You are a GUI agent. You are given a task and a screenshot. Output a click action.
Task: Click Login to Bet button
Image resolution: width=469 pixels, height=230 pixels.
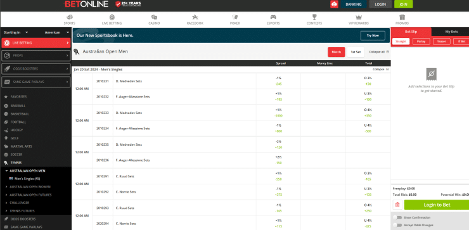(437, 205)
